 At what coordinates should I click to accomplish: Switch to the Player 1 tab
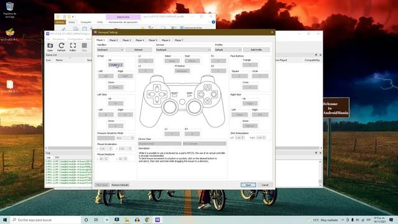click(x=101, y=40)
